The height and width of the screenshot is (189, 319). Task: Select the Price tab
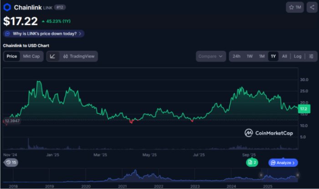pyautogui.click(x=11, y=56)
